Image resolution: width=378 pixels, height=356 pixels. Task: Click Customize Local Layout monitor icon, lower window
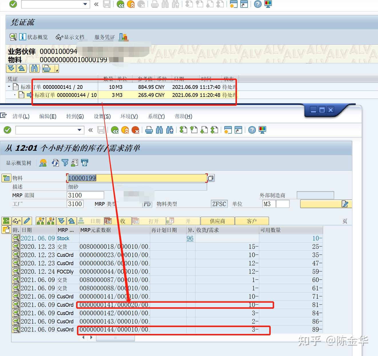[262, 130]
